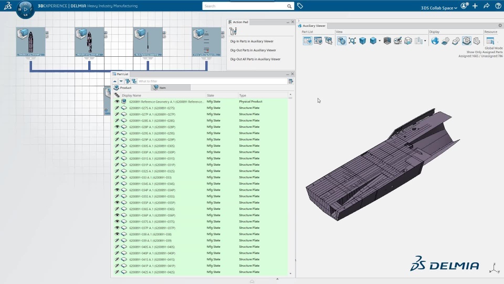Click the plus add icon in the top bar
504x284 pixels.
tap(475, 6)
